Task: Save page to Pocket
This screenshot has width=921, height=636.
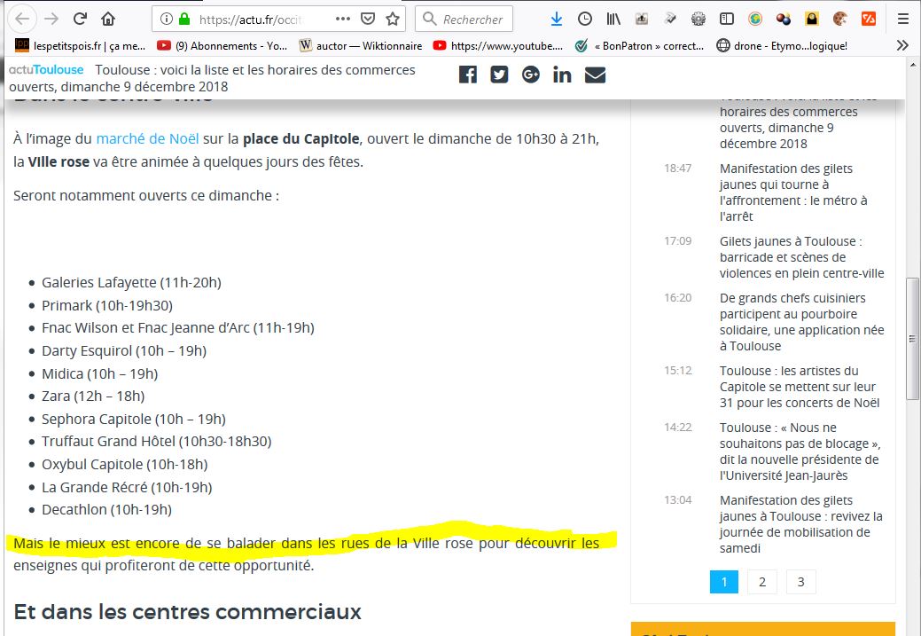Action: [x=368, y=19]
